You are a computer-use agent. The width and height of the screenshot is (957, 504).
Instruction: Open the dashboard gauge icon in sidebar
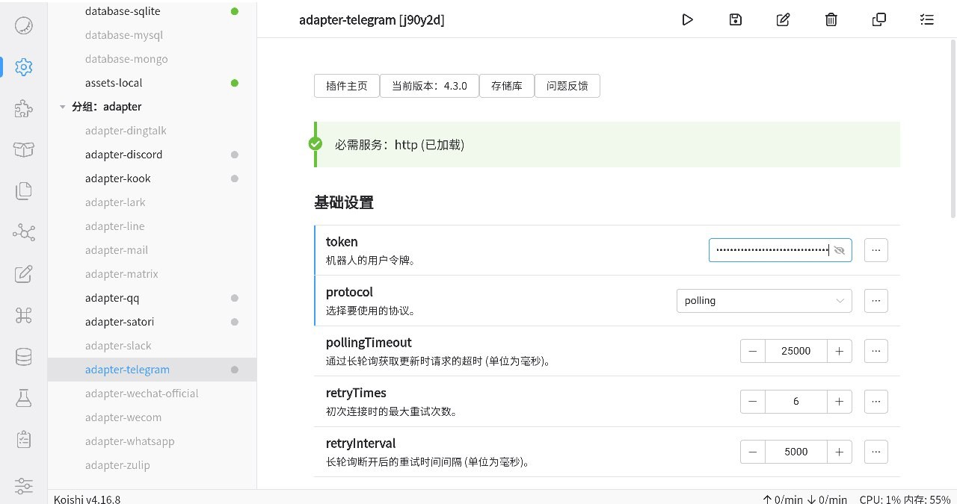pos(24,25)
